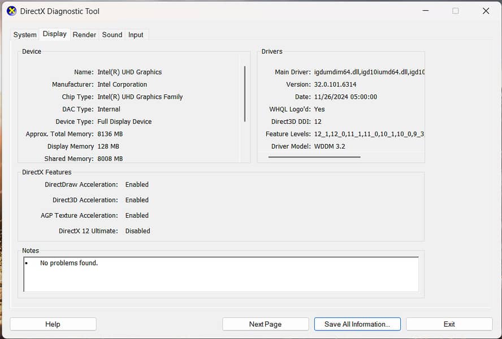
Task: Click Direct3D Acceleration 'Enabled' status
Action: [x=137, y=200]
